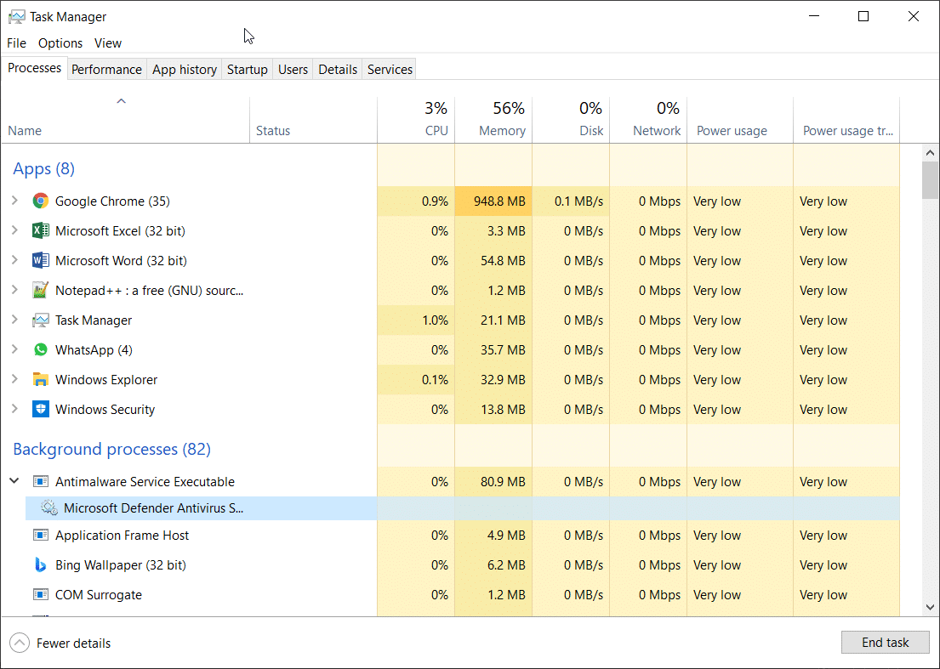The height and width of the screenshot is (669, 940).
Task: Click the WhatsApp process icon
Action: coord(41,349)
